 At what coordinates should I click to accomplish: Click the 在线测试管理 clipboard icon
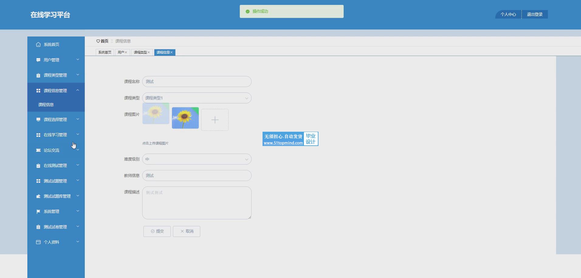[x=38, y=166]
